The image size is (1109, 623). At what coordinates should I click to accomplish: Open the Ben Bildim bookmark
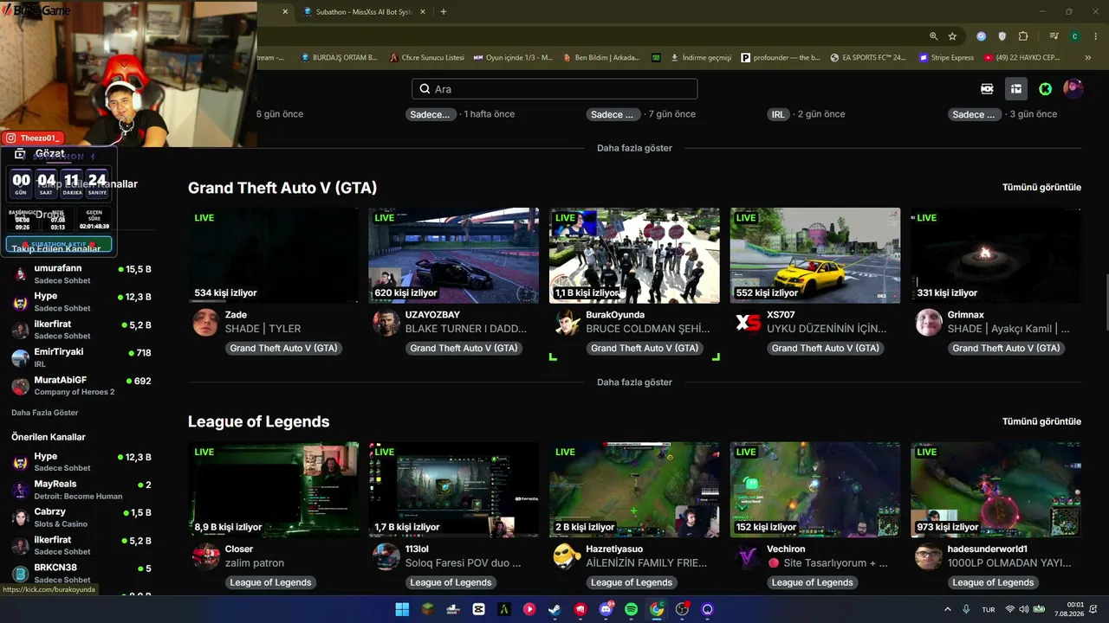(x=600, y=58)
